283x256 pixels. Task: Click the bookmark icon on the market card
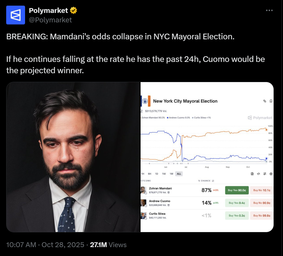pyautogui.click(x=271, y=101)
